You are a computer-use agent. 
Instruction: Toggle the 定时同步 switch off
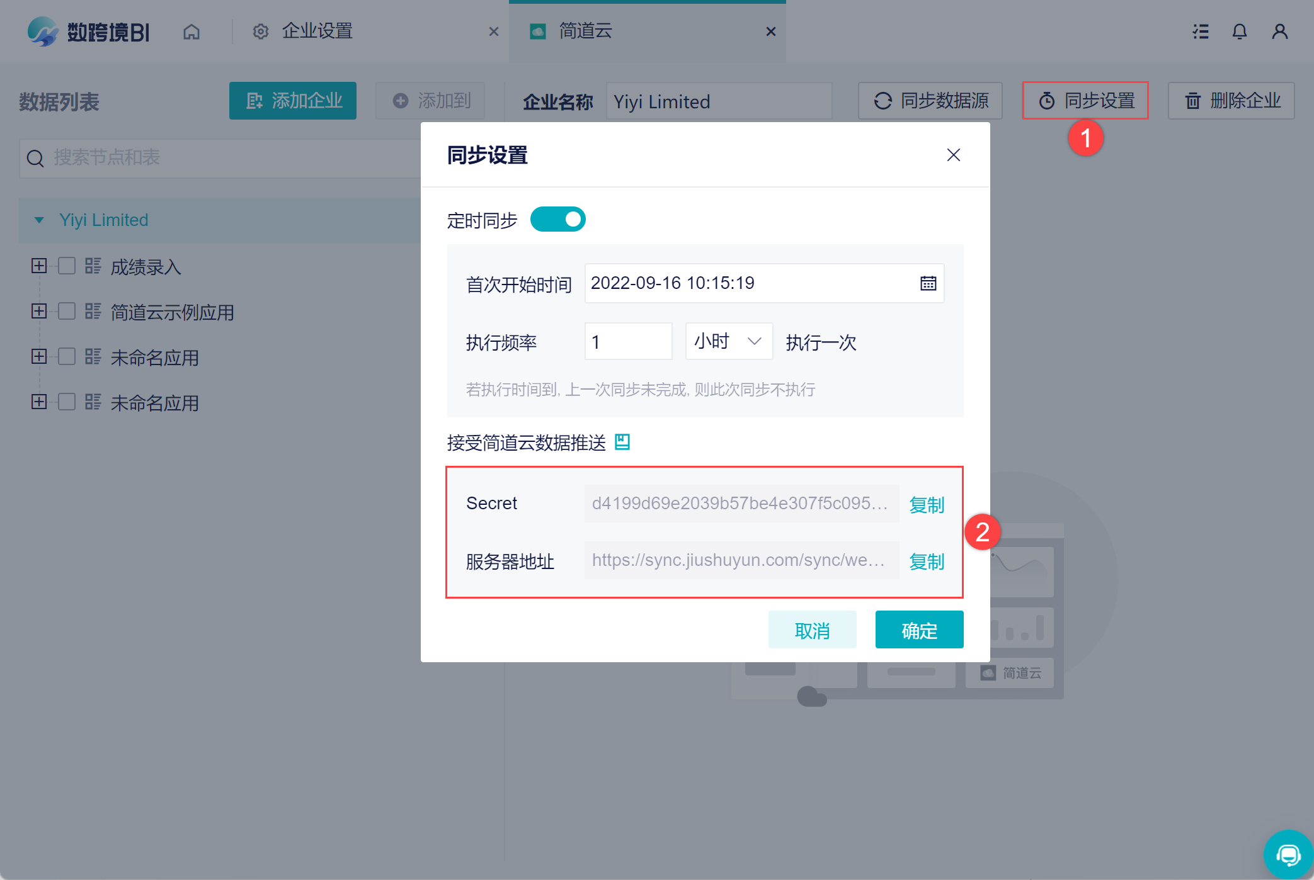[557, 219]
